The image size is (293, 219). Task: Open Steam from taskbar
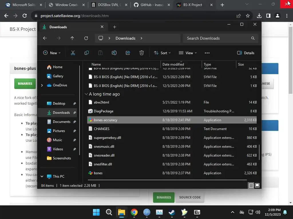172,212
